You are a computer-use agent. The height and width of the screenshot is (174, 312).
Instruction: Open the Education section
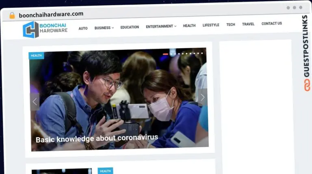130,27
